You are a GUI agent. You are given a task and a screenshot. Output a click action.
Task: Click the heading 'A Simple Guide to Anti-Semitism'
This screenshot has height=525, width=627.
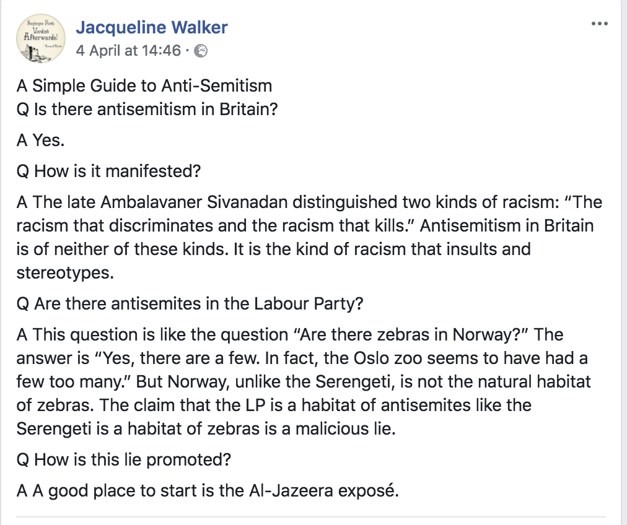click(x=144, y=85)
